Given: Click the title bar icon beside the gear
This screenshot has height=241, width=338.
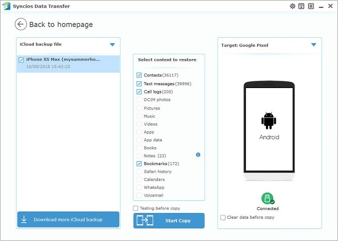Looking at the screenshot, I should click(301, 6).
